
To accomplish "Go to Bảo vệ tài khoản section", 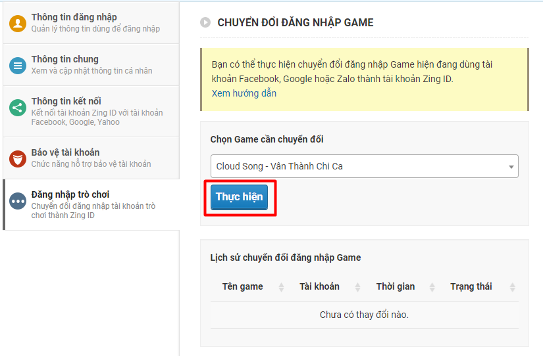I will pyautogui.click(x=91, y=158).
